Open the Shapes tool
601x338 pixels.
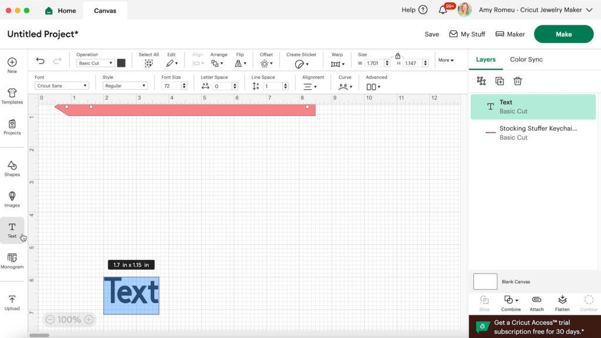pyautogui.click(x=12, y=168)
